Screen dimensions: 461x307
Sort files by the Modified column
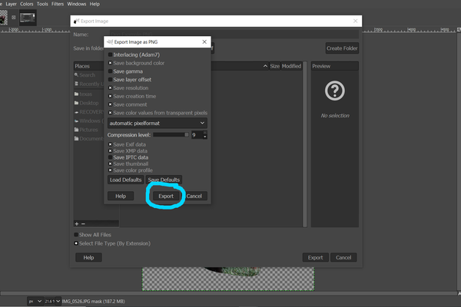coord(291,66)
